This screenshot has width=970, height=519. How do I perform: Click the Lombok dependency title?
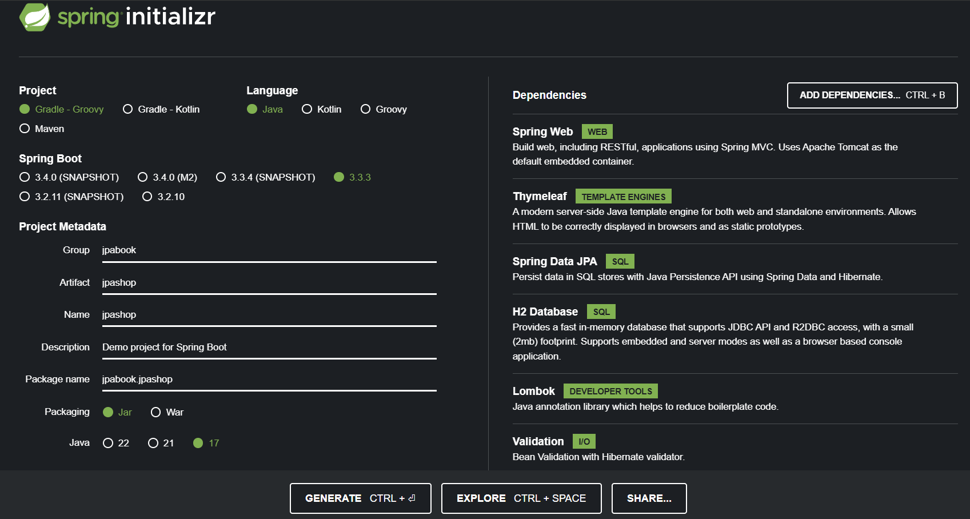(534, 392)
